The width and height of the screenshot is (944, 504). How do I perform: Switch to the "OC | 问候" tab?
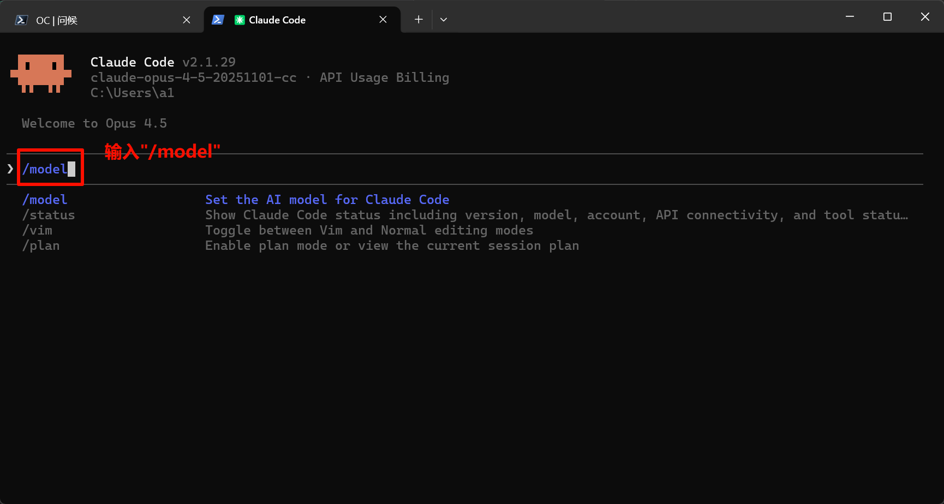point(98,20)
